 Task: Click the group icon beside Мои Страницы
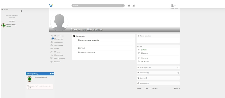tap(51, 58)
